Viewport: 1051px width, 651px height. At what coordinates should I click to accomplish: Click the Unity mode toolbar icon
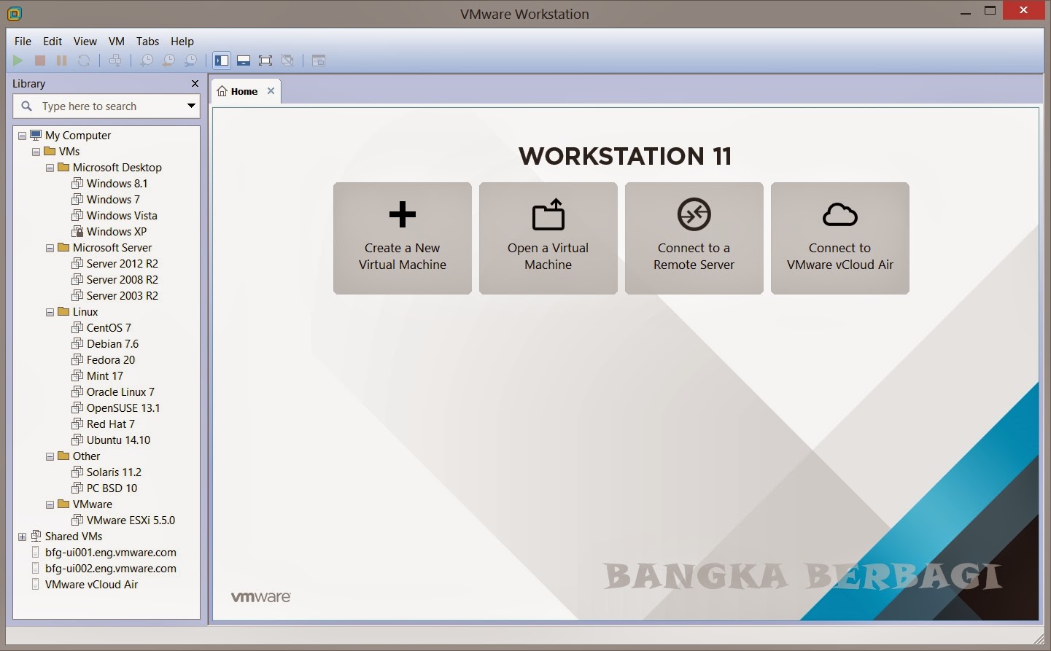pyautogui.click(x=287, y=61)
